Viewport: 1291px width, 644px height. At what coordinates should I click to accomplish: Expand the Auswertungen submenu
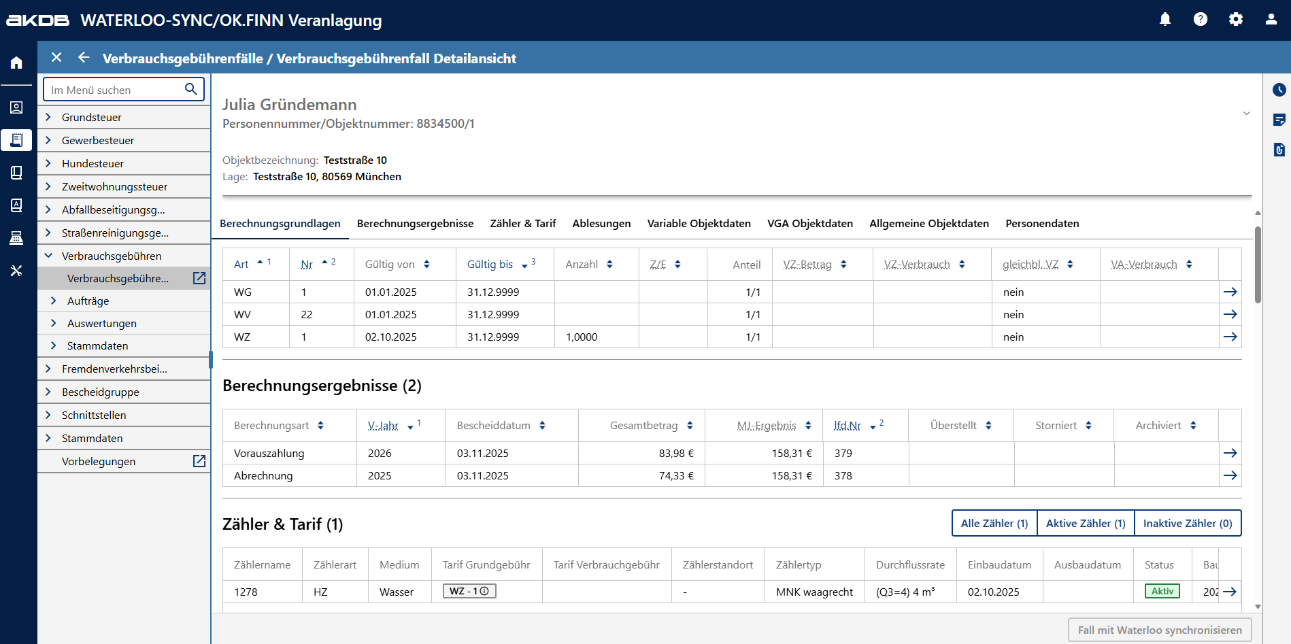(x=54, y=323)
